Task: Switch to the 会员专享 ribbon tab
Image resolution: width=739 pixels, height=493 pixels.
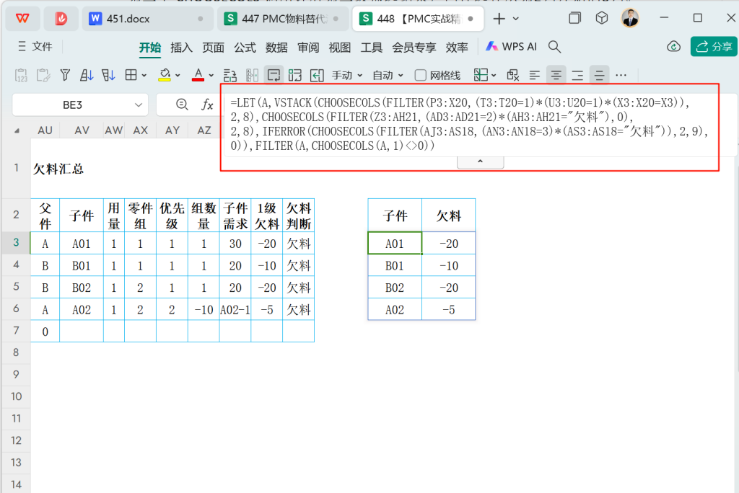Action: pyautogui.click(x=414, y=47)
